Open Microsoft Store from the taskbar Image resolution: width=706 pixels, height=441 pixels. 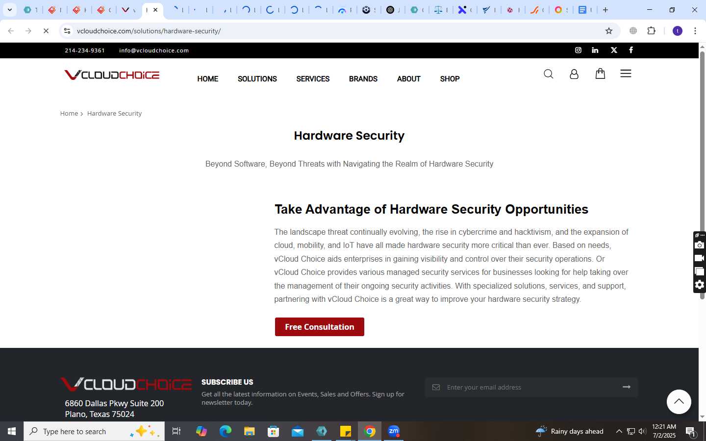pyautogui.click(x=274, y=431)
